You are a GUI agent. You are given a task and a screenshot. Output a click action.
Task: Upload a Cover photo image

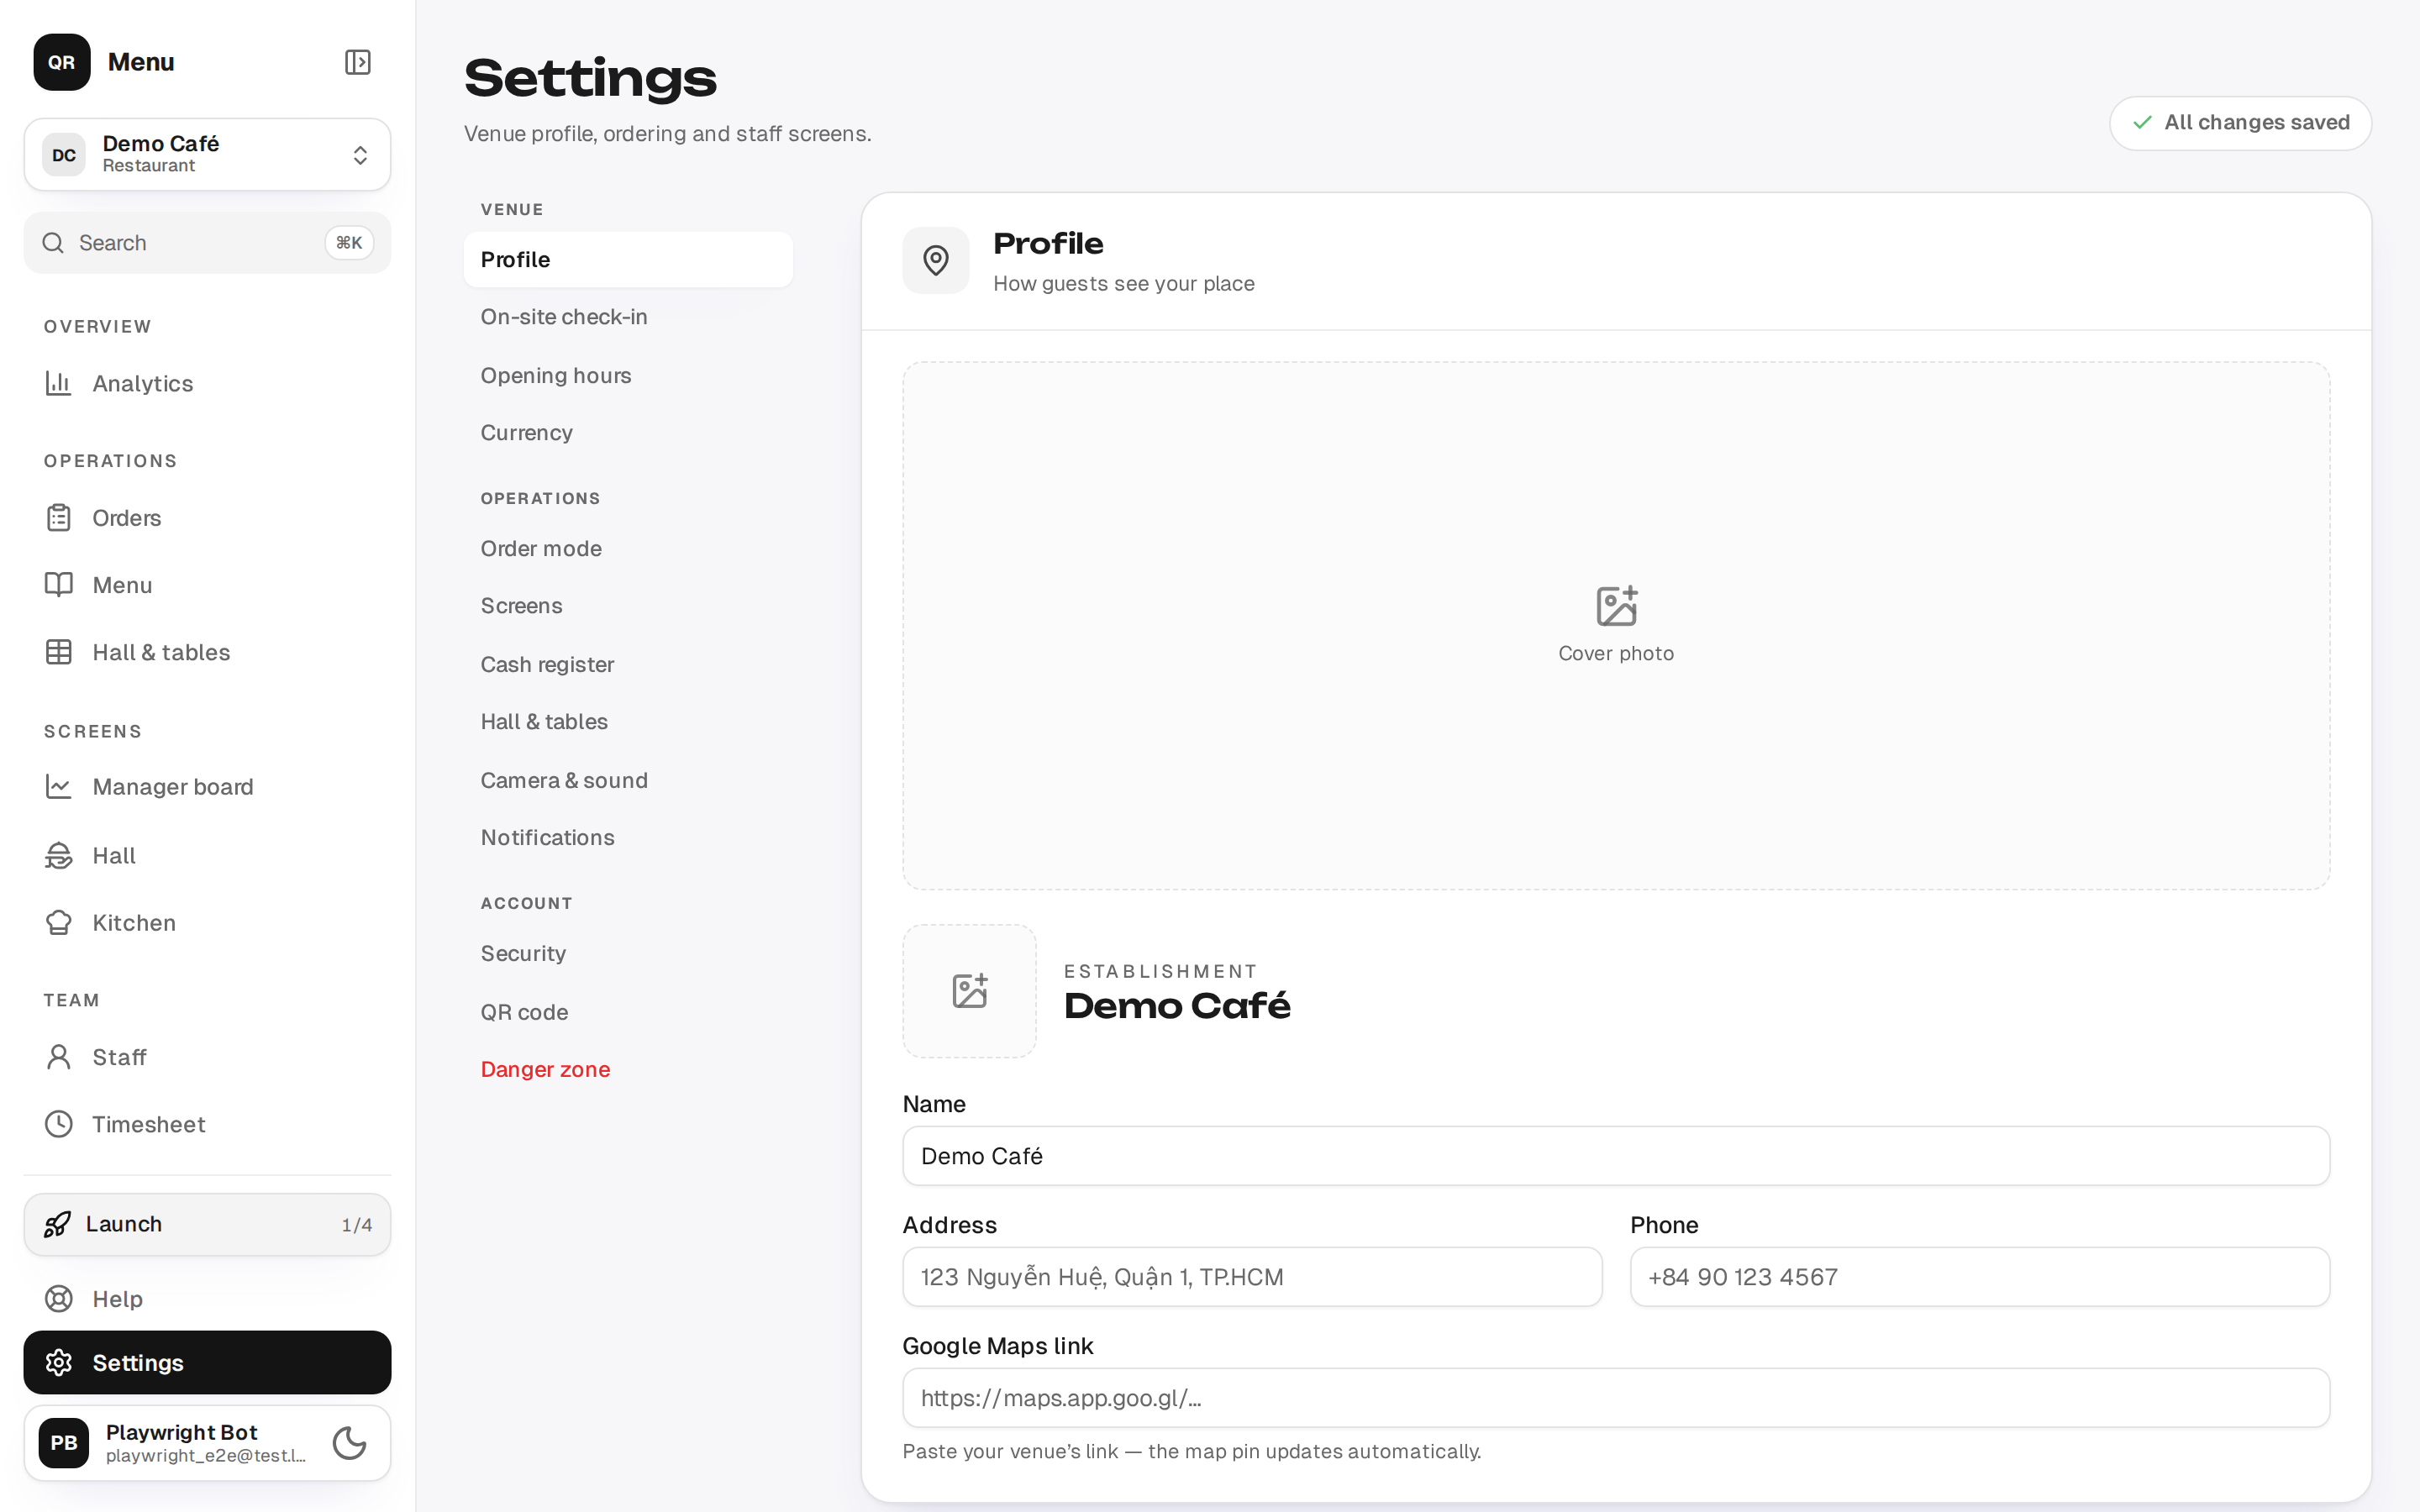[x=1616, y=626]
